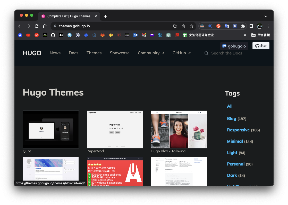
Task: Open the GitLab fox bookmark icon
Action: point(103,35)
